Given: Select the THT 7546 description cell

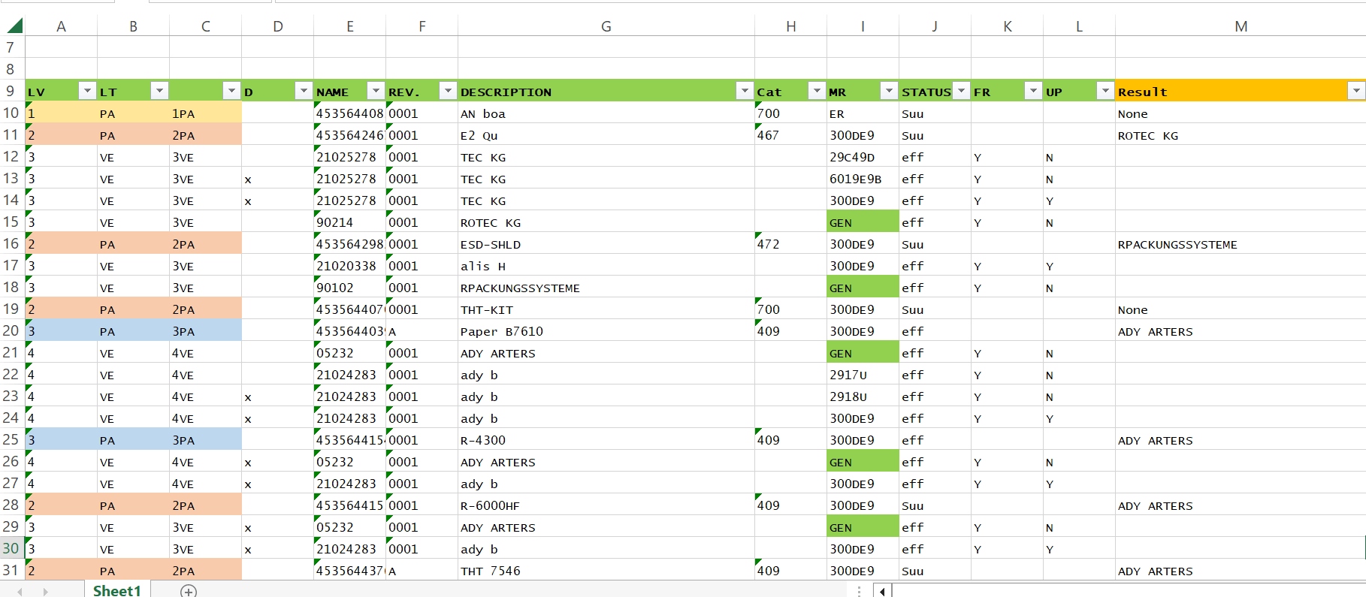Looking at the screenshot, I should [x=606, y=571].
